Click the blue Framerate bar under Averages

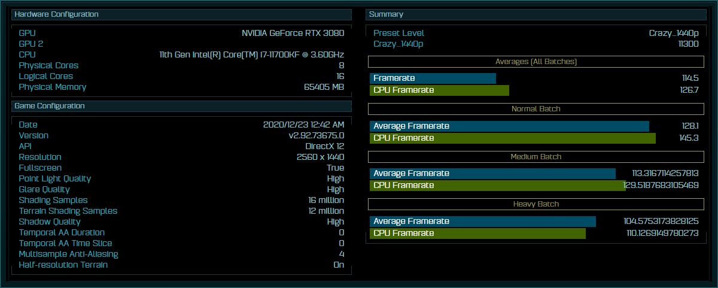(x=433, y=78)
